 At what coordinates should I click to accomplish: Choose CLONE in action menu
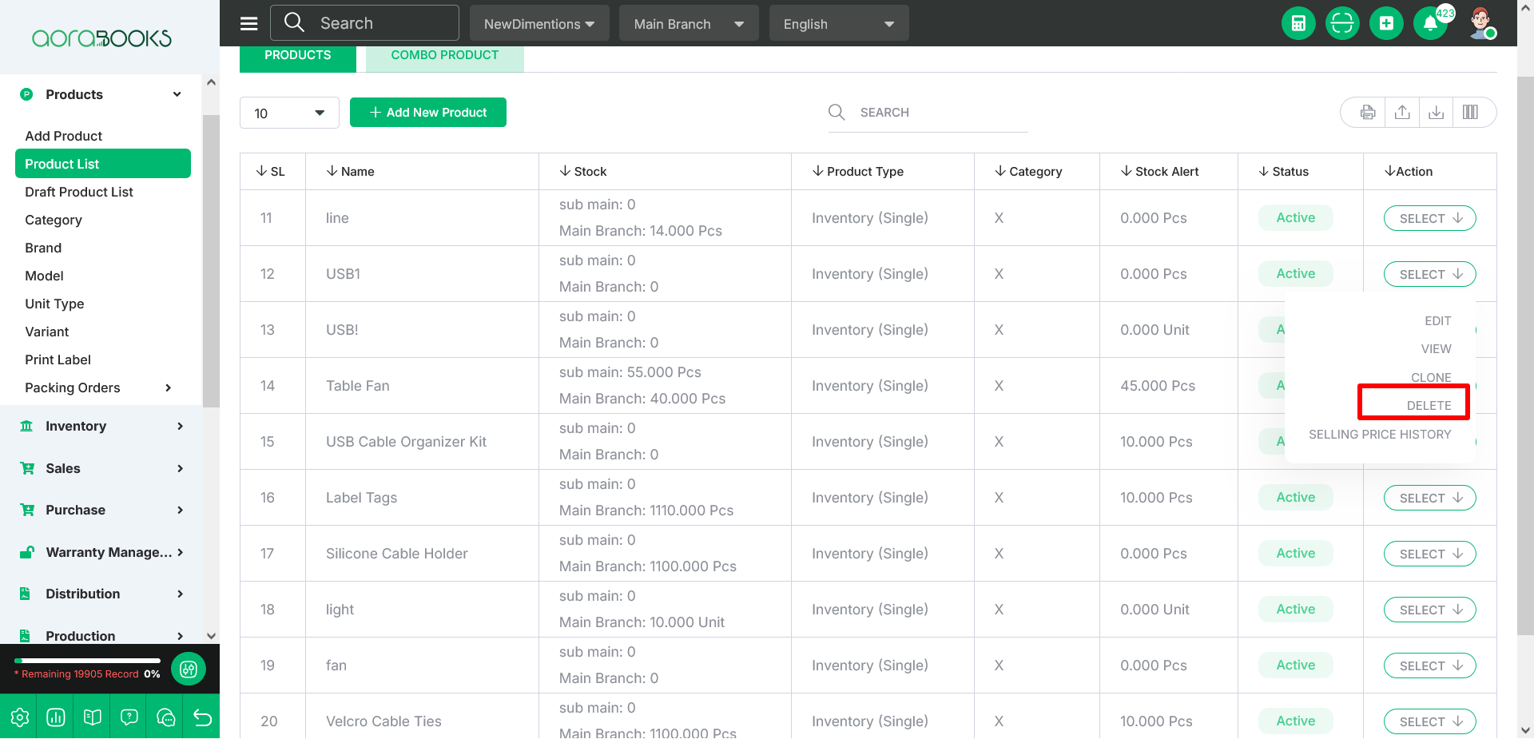[1431, 377]
